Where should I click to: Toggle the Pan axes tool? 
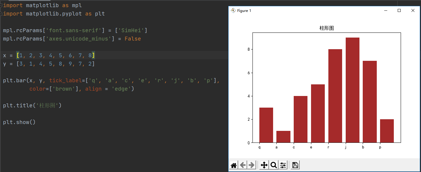264,165
